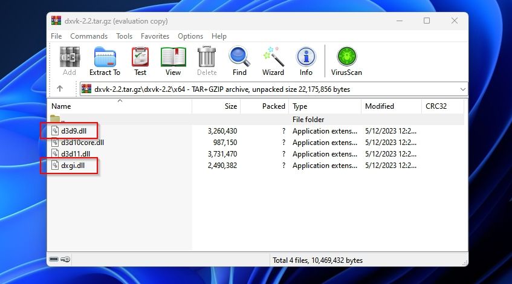Image resolution: width=512 pixels, height=284 pixels.
Task: Click the Modified date of d3d9.dll
Action: [x=390, y=131]
